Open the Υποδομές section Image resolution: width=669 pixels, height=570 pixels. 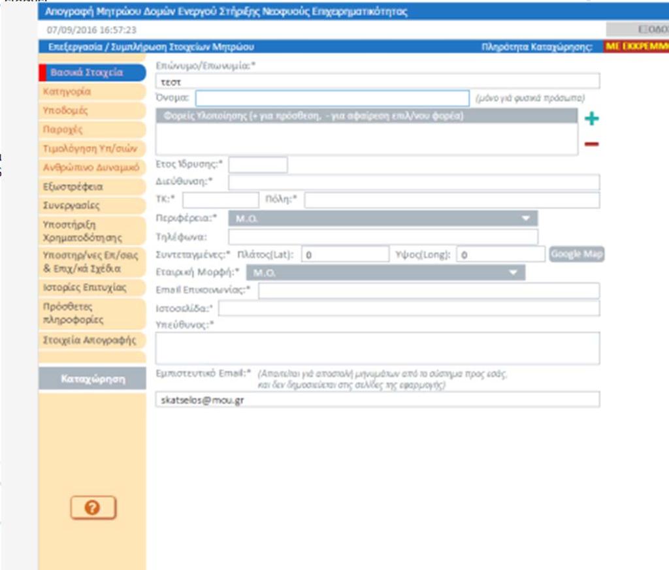[x=92, y=110]
